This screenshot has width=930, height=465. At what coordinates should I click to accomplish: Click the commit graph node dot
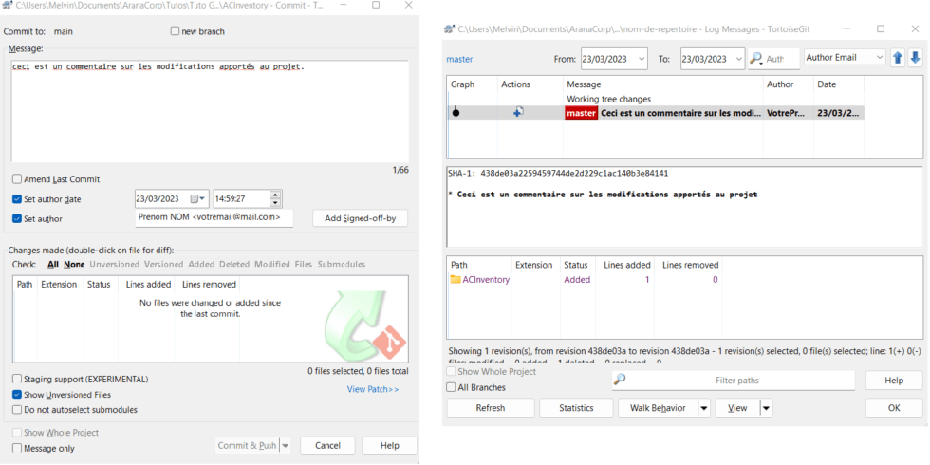coord(456,113)
